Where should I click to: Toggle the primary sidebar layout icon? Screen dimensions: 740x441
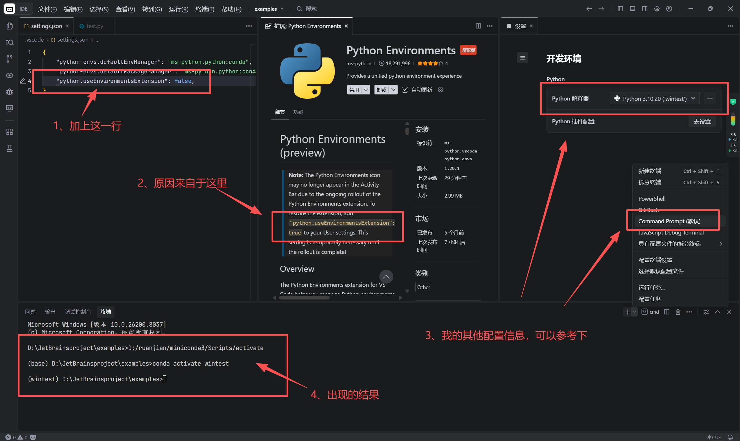620,9
